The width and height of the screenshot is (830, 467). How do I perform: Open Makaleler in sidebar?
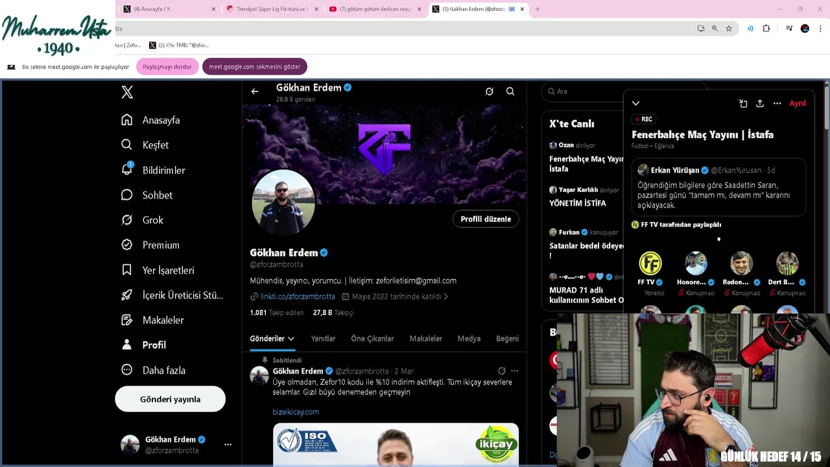[x=152, y=320]
